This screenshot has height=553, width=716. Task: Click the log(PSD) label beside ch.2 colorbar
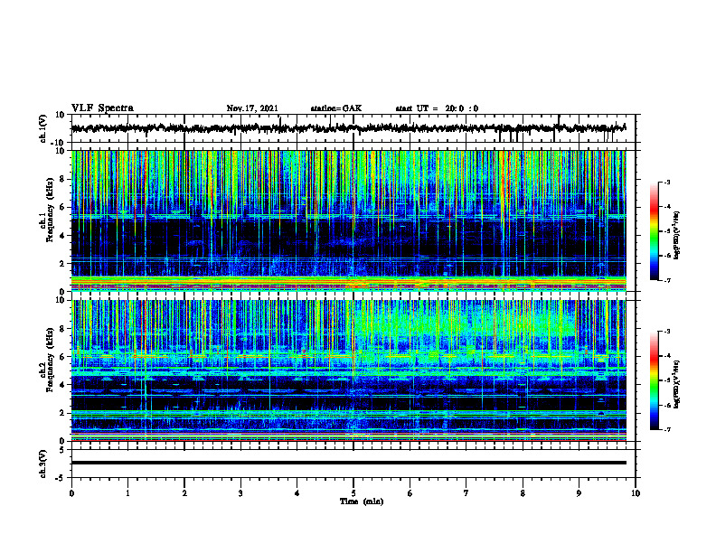pos(677,384)
